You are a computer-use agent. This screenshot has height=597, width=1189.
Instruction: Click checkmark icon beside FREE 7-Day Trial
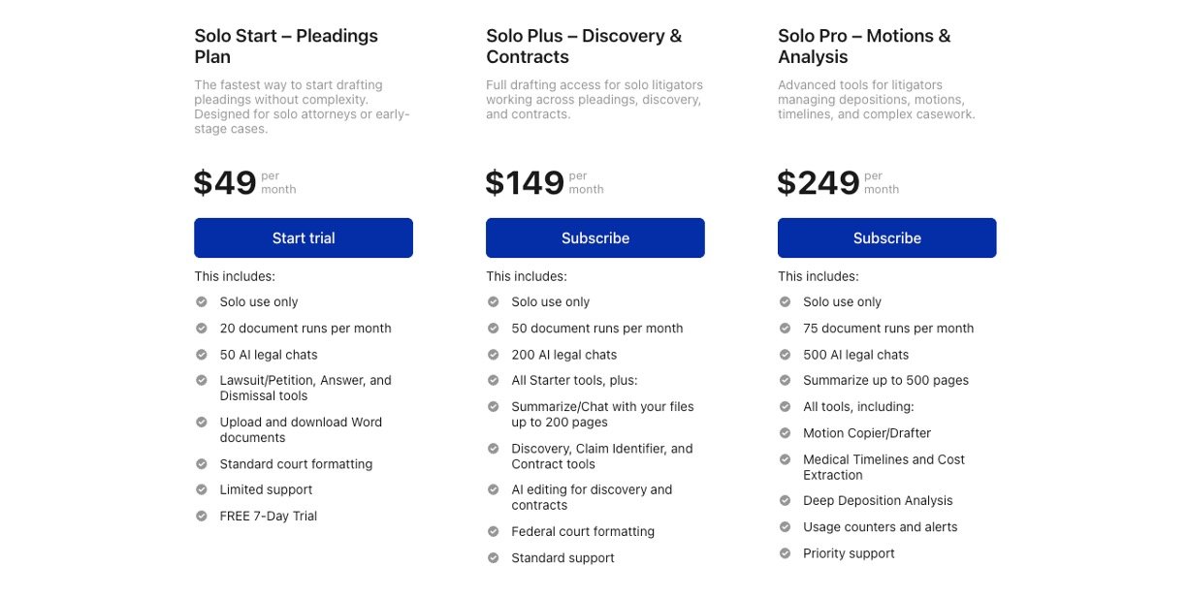202,516
